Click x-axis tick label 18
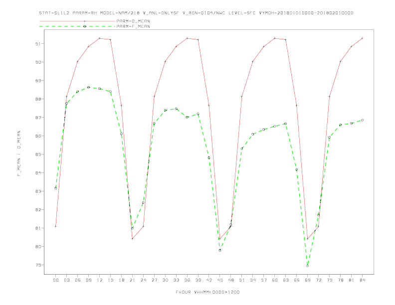The height and width of the screenshot is (305, 395). pyautogui.click(x=121, y=280)
